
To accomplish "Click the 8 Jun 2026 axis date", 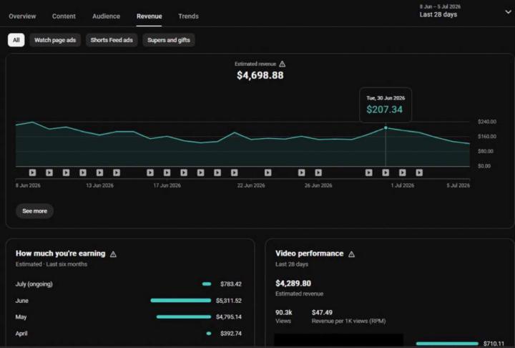I will click(28, 185).
